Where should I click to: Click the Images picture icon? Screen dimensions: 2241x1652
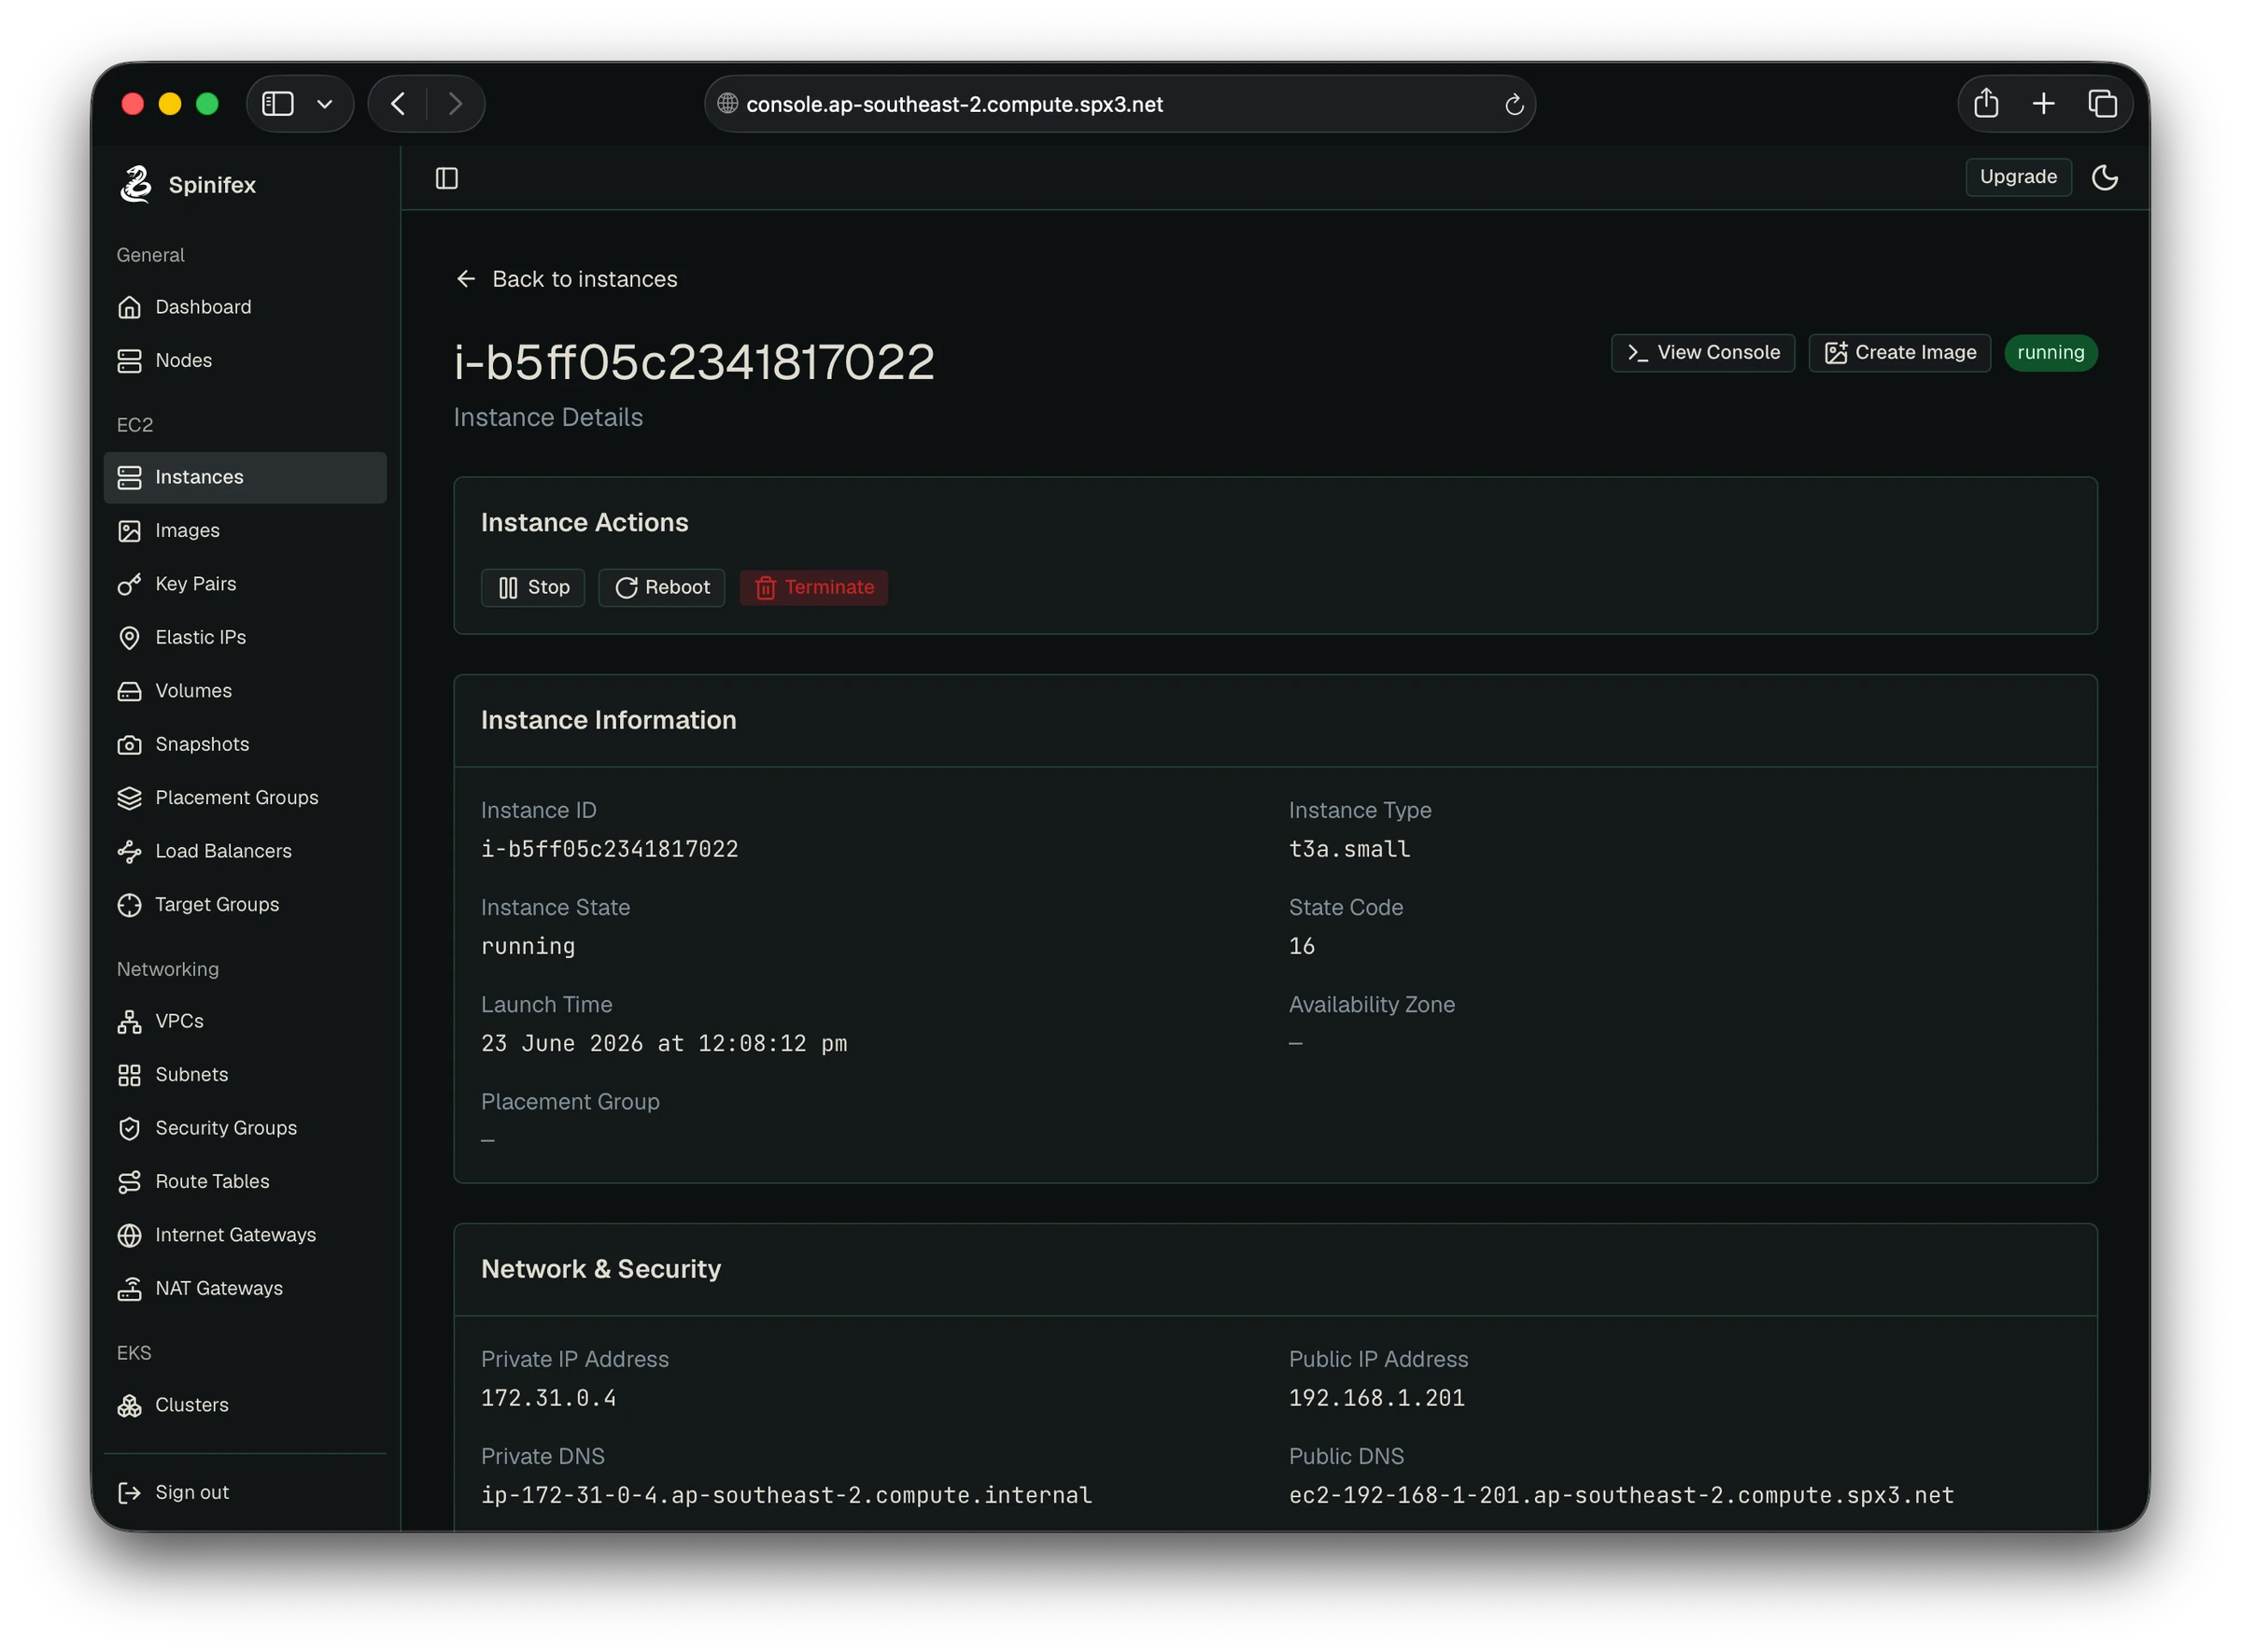[x=129, y=531]
